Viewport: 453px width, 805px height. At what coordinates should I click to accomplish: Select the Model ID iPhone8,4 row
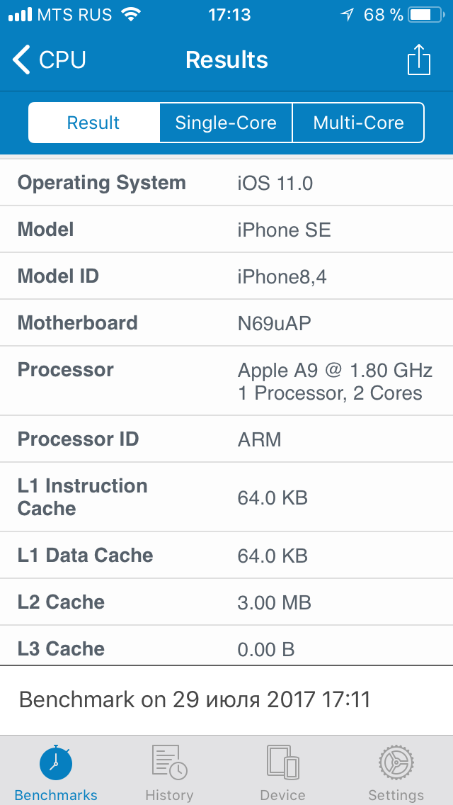226,276
